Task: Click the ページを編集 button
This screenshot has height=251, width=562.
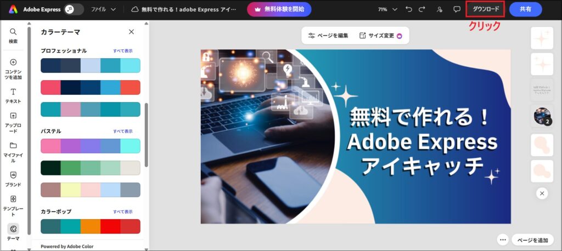Action: pyautogui.click(x=328, y=36)
